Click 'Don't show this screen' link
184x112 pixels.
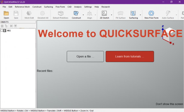coord(169,104)
